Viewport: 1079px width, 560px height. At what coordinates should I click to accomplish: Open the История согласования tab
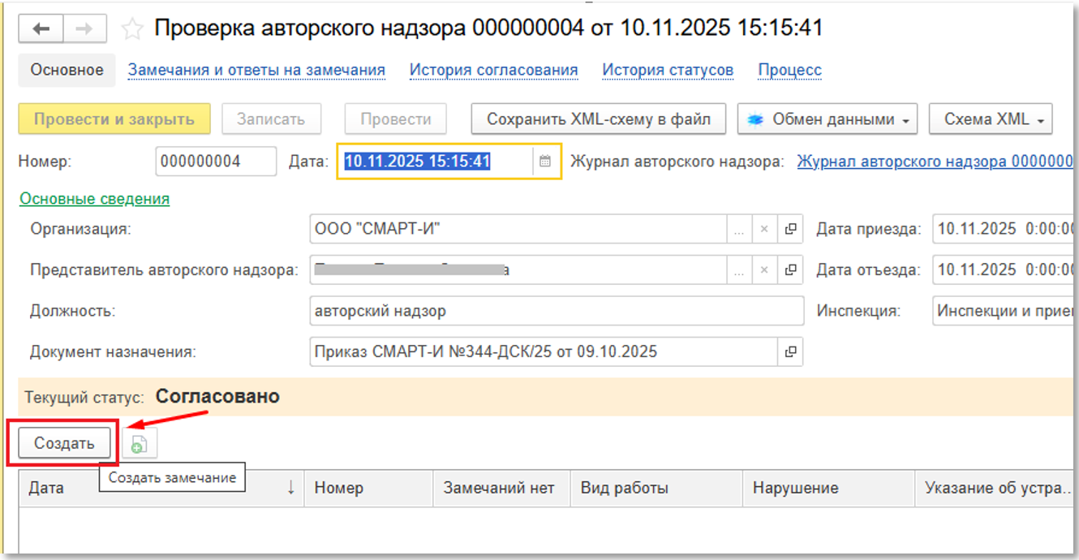pos(493,70)
